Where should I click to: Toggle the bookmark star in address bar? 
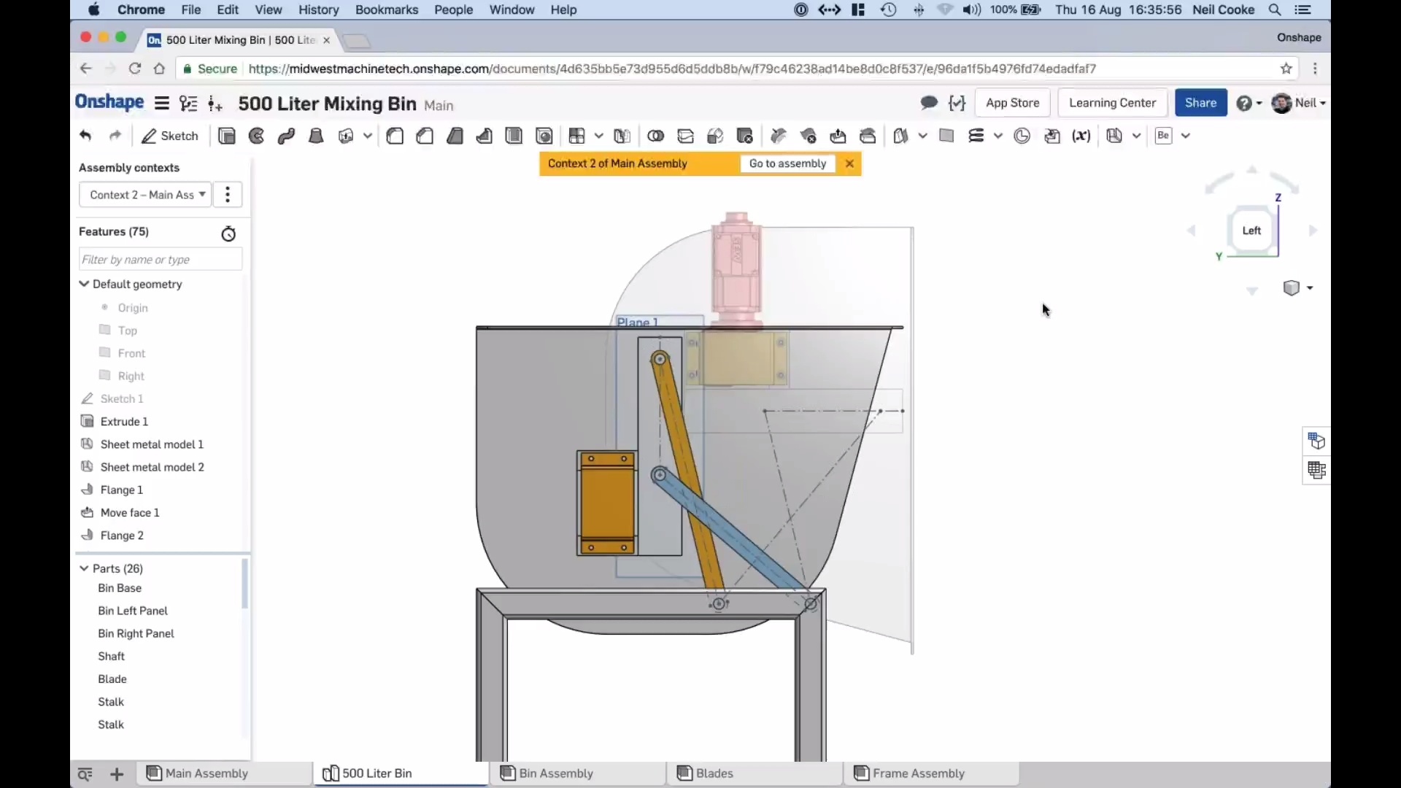click(x=1286, y=68)
